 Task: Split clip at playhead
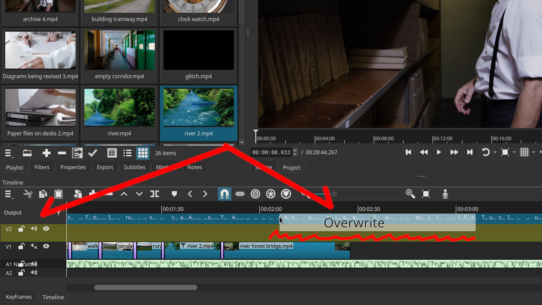point(155,194)
